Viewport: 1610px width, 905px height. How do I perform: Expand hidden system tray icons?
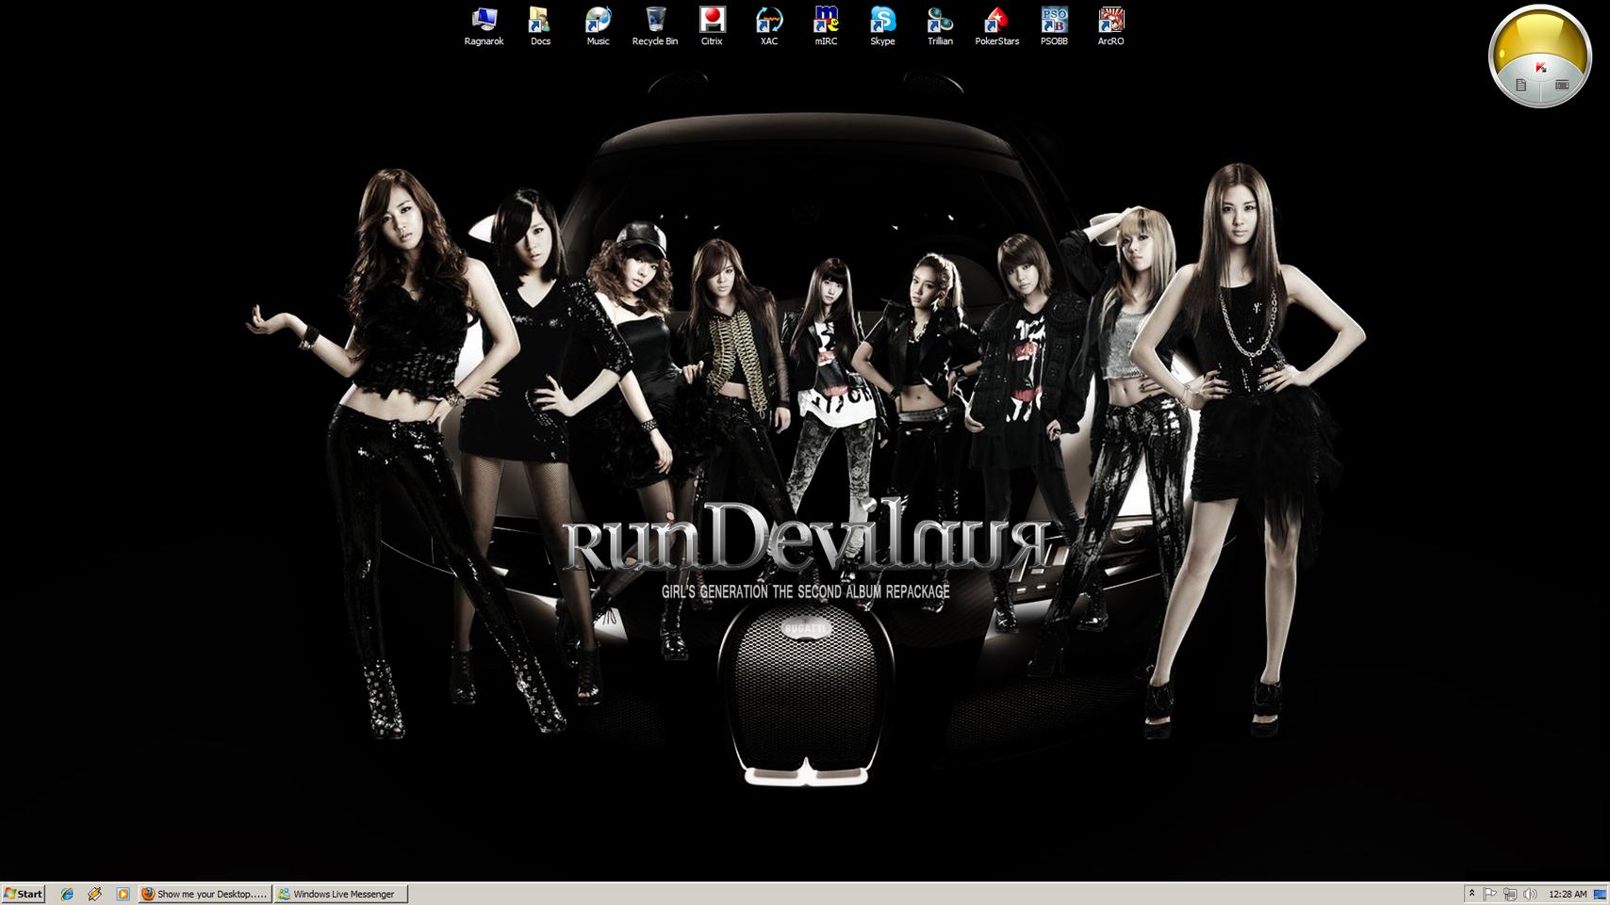point(1471,894)
